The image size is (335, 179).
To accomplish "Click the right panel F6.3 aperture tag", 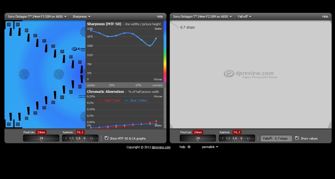I will point(237,132).
